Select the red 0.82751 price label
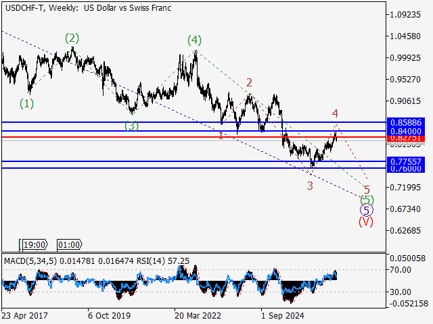This screenshot has height=324, width=433. click(x=406, y=138)
